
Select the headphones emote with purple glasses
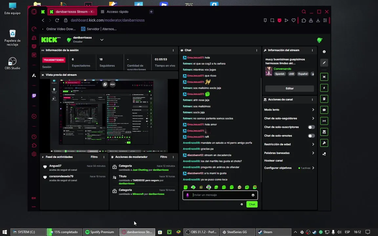pos(209,187)
